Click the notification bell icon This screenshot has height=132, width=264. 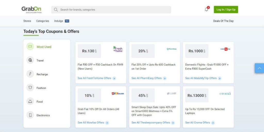[x=206, y=10]
